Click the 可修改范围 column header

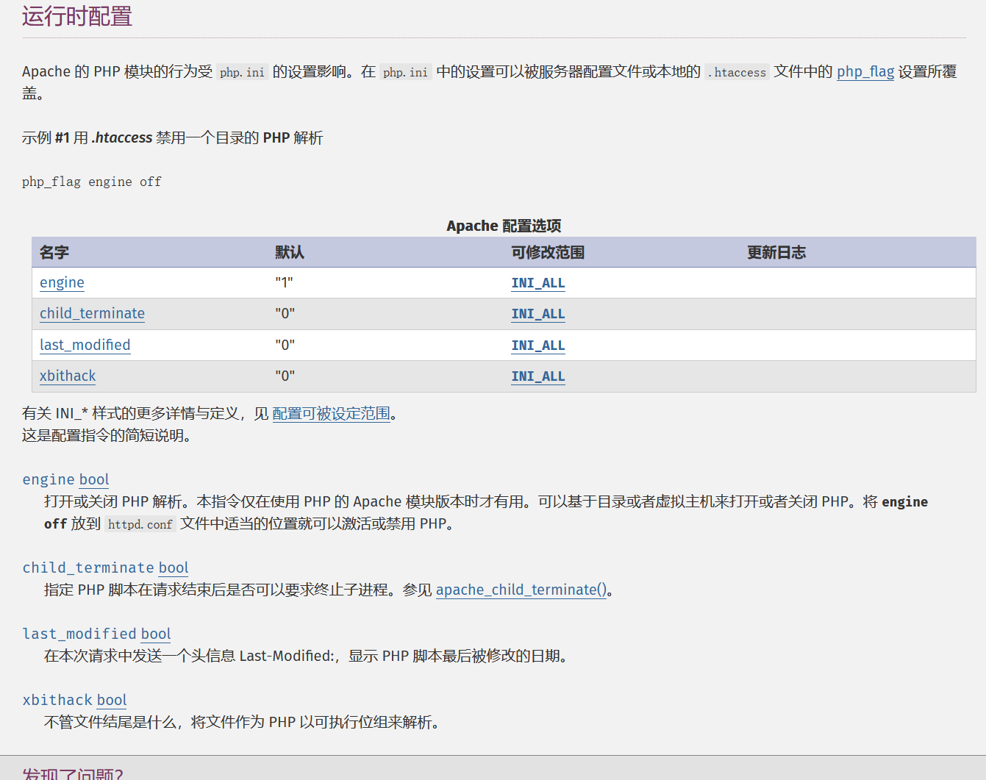pos(548,252)
